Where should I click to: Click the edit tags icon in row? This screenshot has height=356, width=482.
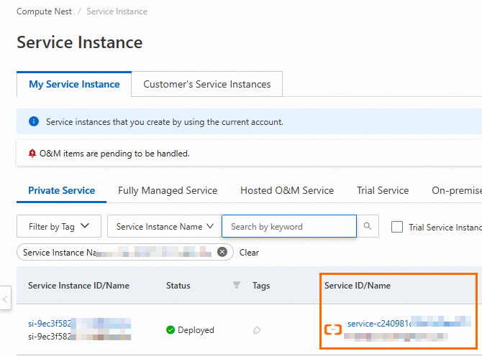point(258,330)
